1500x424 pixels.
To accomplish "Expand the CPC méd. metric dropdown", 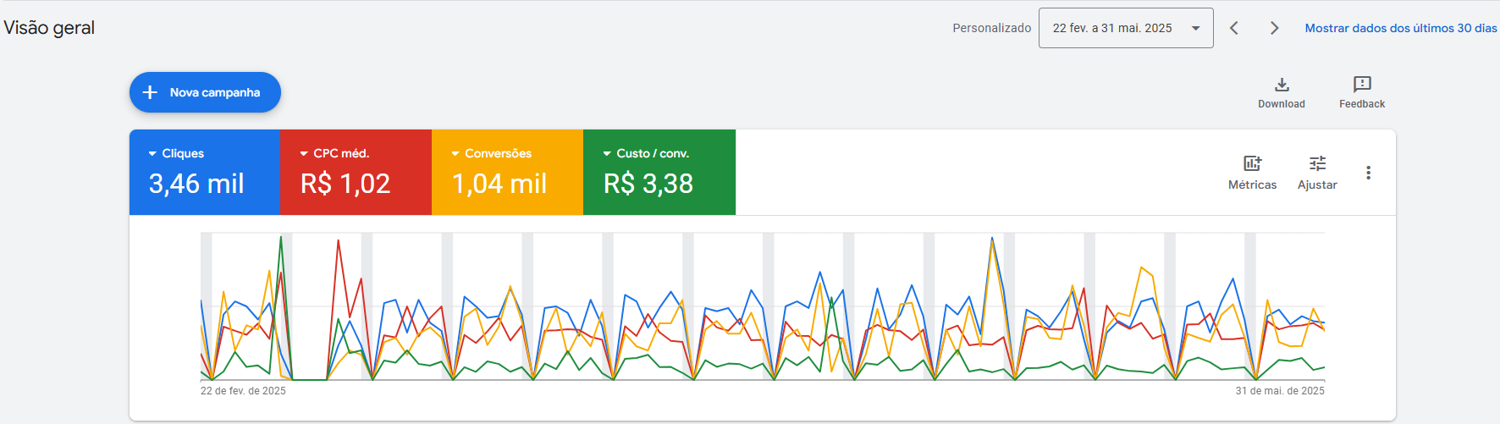I will pyautogui.click(x=304, y=154).
